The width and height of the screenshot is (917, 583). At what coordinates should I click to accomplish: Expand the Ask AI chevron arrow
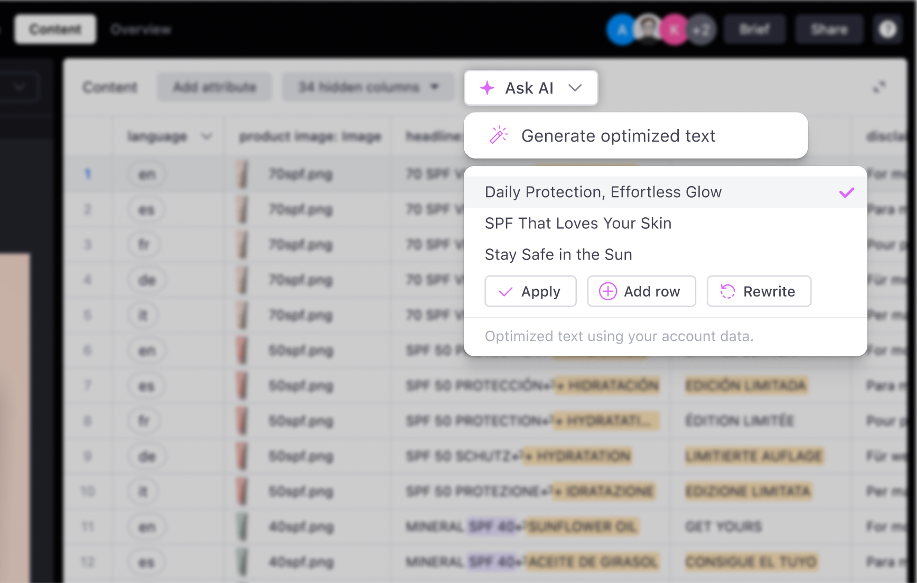pyautogui.click(x=575, y=88)
